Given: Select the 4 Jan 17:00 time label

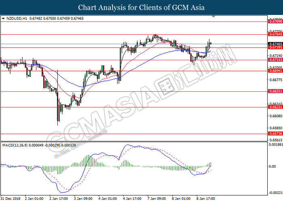Looking at the screenshot, I should click(132, 199).
